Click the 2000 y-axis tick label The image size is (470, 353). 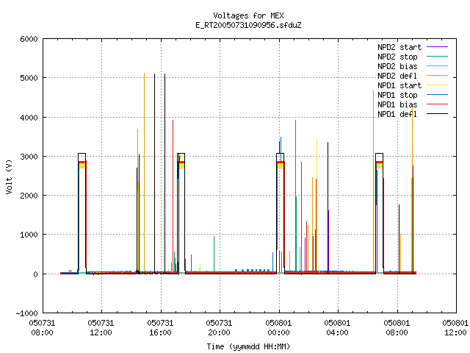[x=29, y=196]
